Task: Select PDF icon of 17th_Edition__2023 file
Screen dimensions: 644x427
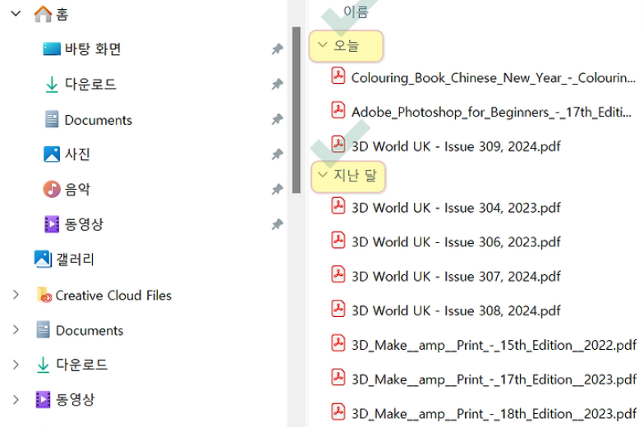Action: coord(338,378)
